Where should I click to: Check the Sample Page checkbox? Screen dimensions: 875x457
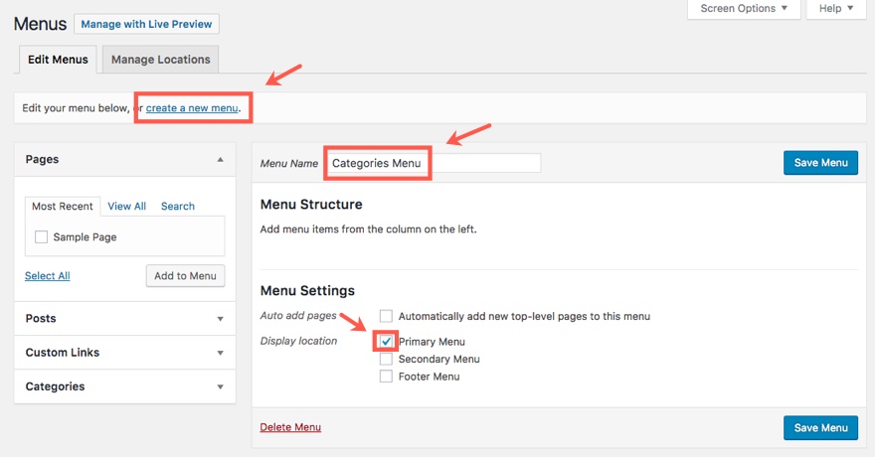pyautogui.click(x=42, y=236)
